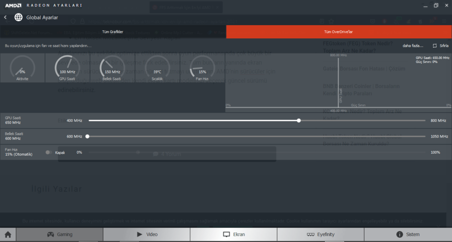The image size is (452, 242).
Task: Click the 800 MHz maximum GPU label
Action: pyautogui.click(x=438, y=120)
